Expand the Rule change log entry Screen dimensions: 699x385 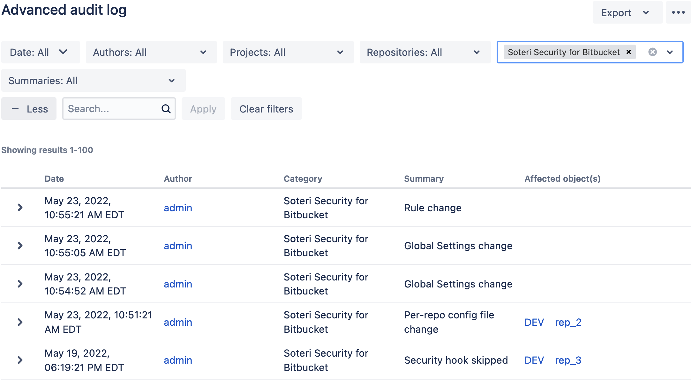pos(20,207)
